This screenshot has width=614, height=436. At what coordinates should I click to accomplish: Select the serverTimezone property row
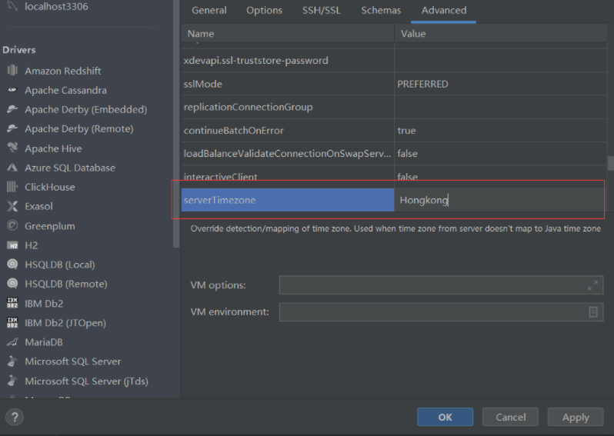point(288,200)
